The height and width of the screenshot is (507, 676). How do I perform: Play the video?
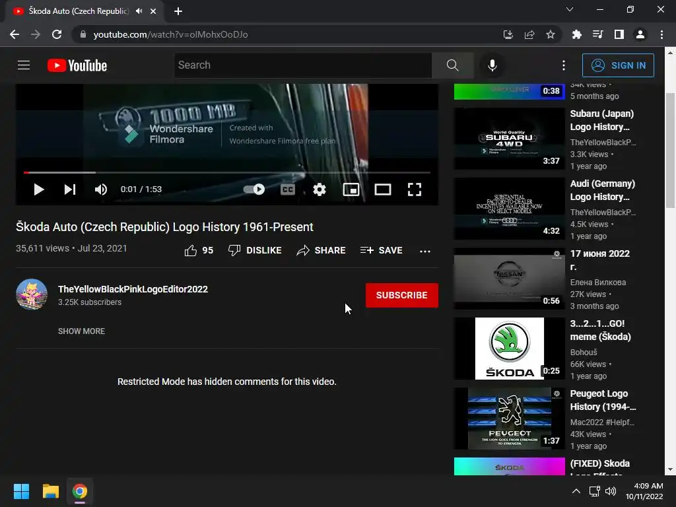coord(39,189)
